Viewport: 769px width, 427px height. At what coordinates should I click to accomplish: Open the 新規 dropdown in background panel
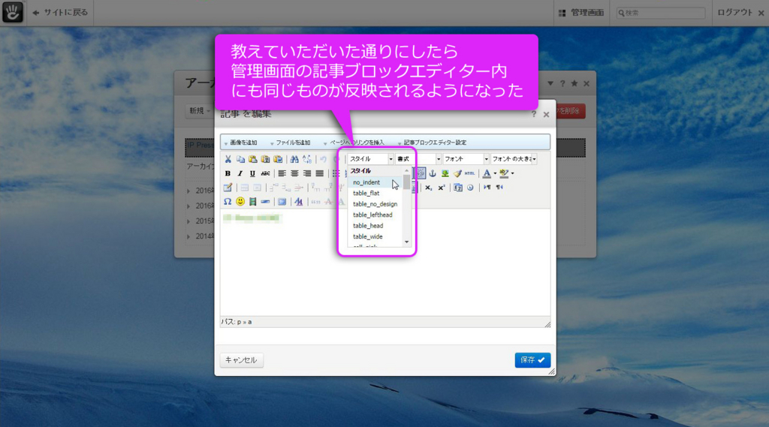pyautogui.click(x=199, y=111)
